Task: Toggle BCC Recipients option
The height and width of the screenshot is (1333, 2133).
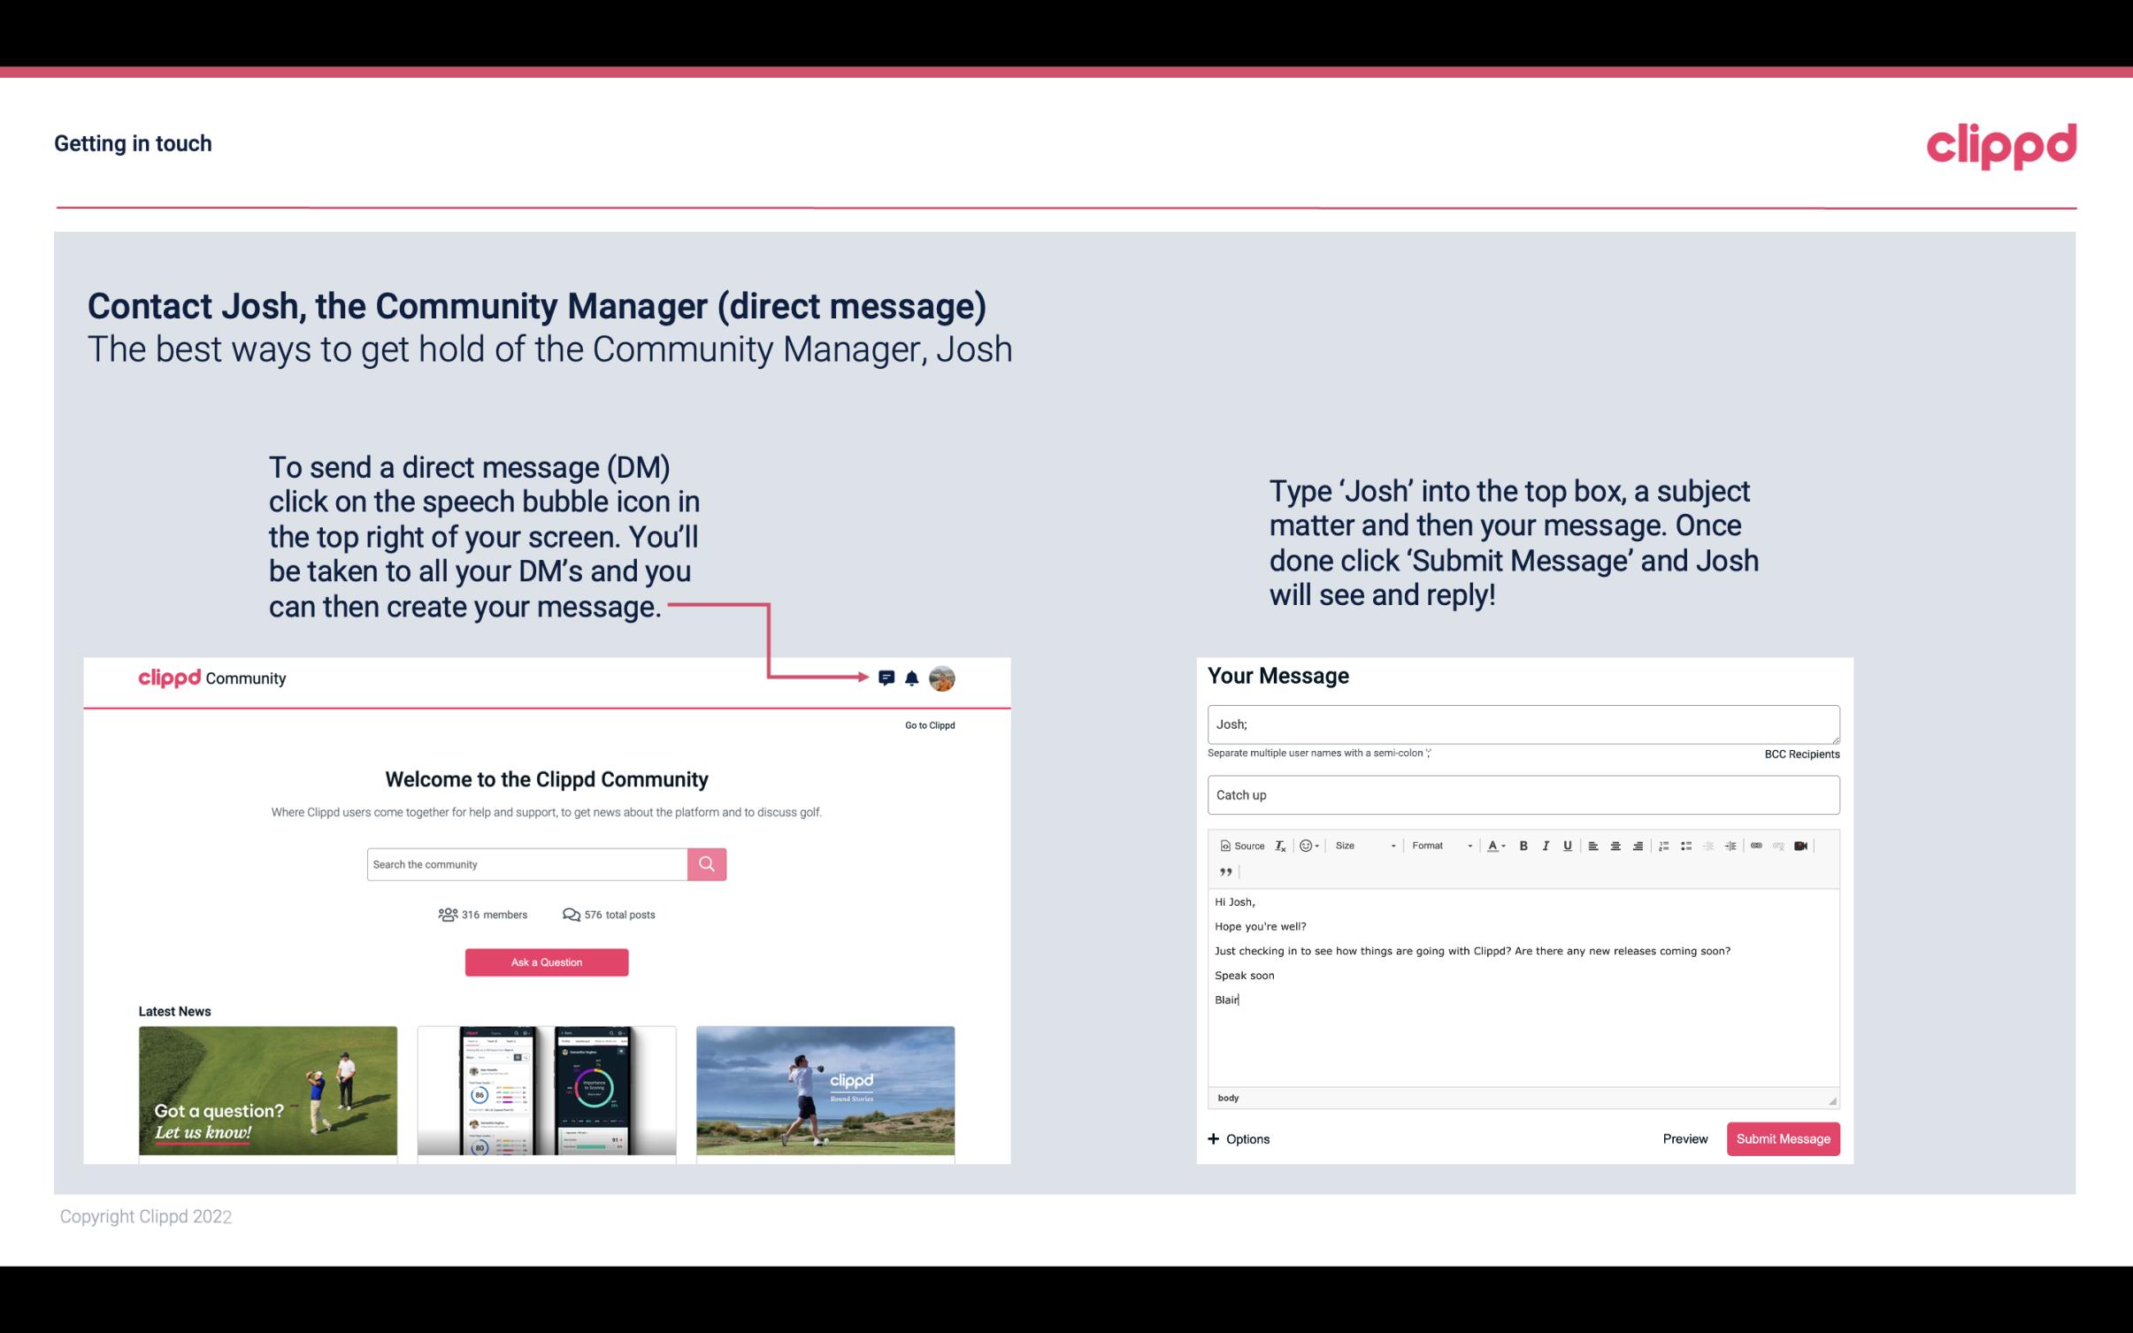Action: tap(1799, 753)
